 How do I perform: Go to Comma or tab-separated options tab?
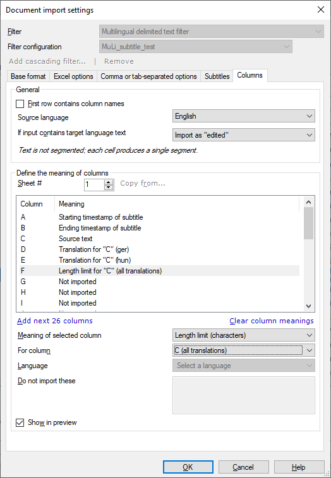click(148, 76)
